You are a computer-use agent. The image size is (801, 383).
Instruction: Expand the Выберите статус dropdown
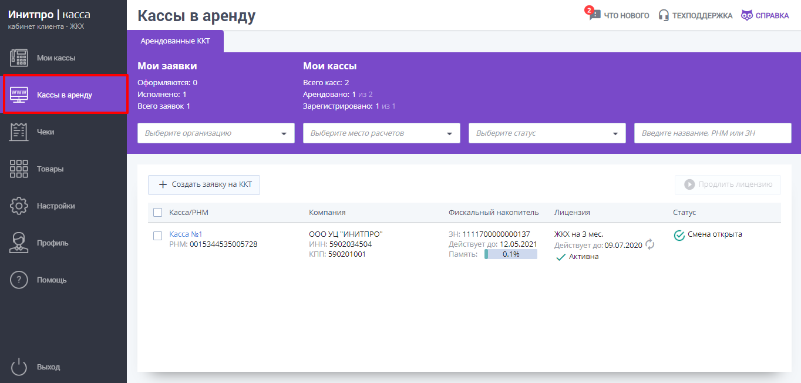[547, 133]
